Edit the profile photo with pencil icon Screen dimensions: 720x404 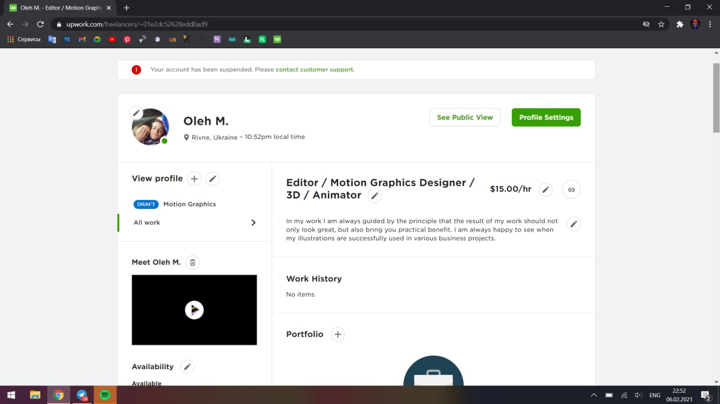(137, 113)
